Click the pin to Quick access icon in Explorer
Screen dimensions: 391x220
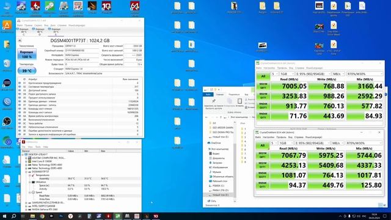pyautogui.click(x=214, y=101)
